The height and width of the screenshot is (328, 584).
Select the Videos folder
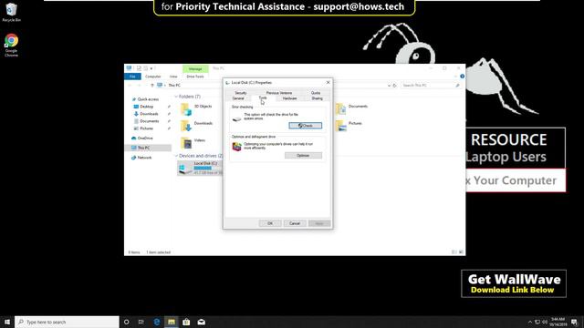tap(193, 143)
